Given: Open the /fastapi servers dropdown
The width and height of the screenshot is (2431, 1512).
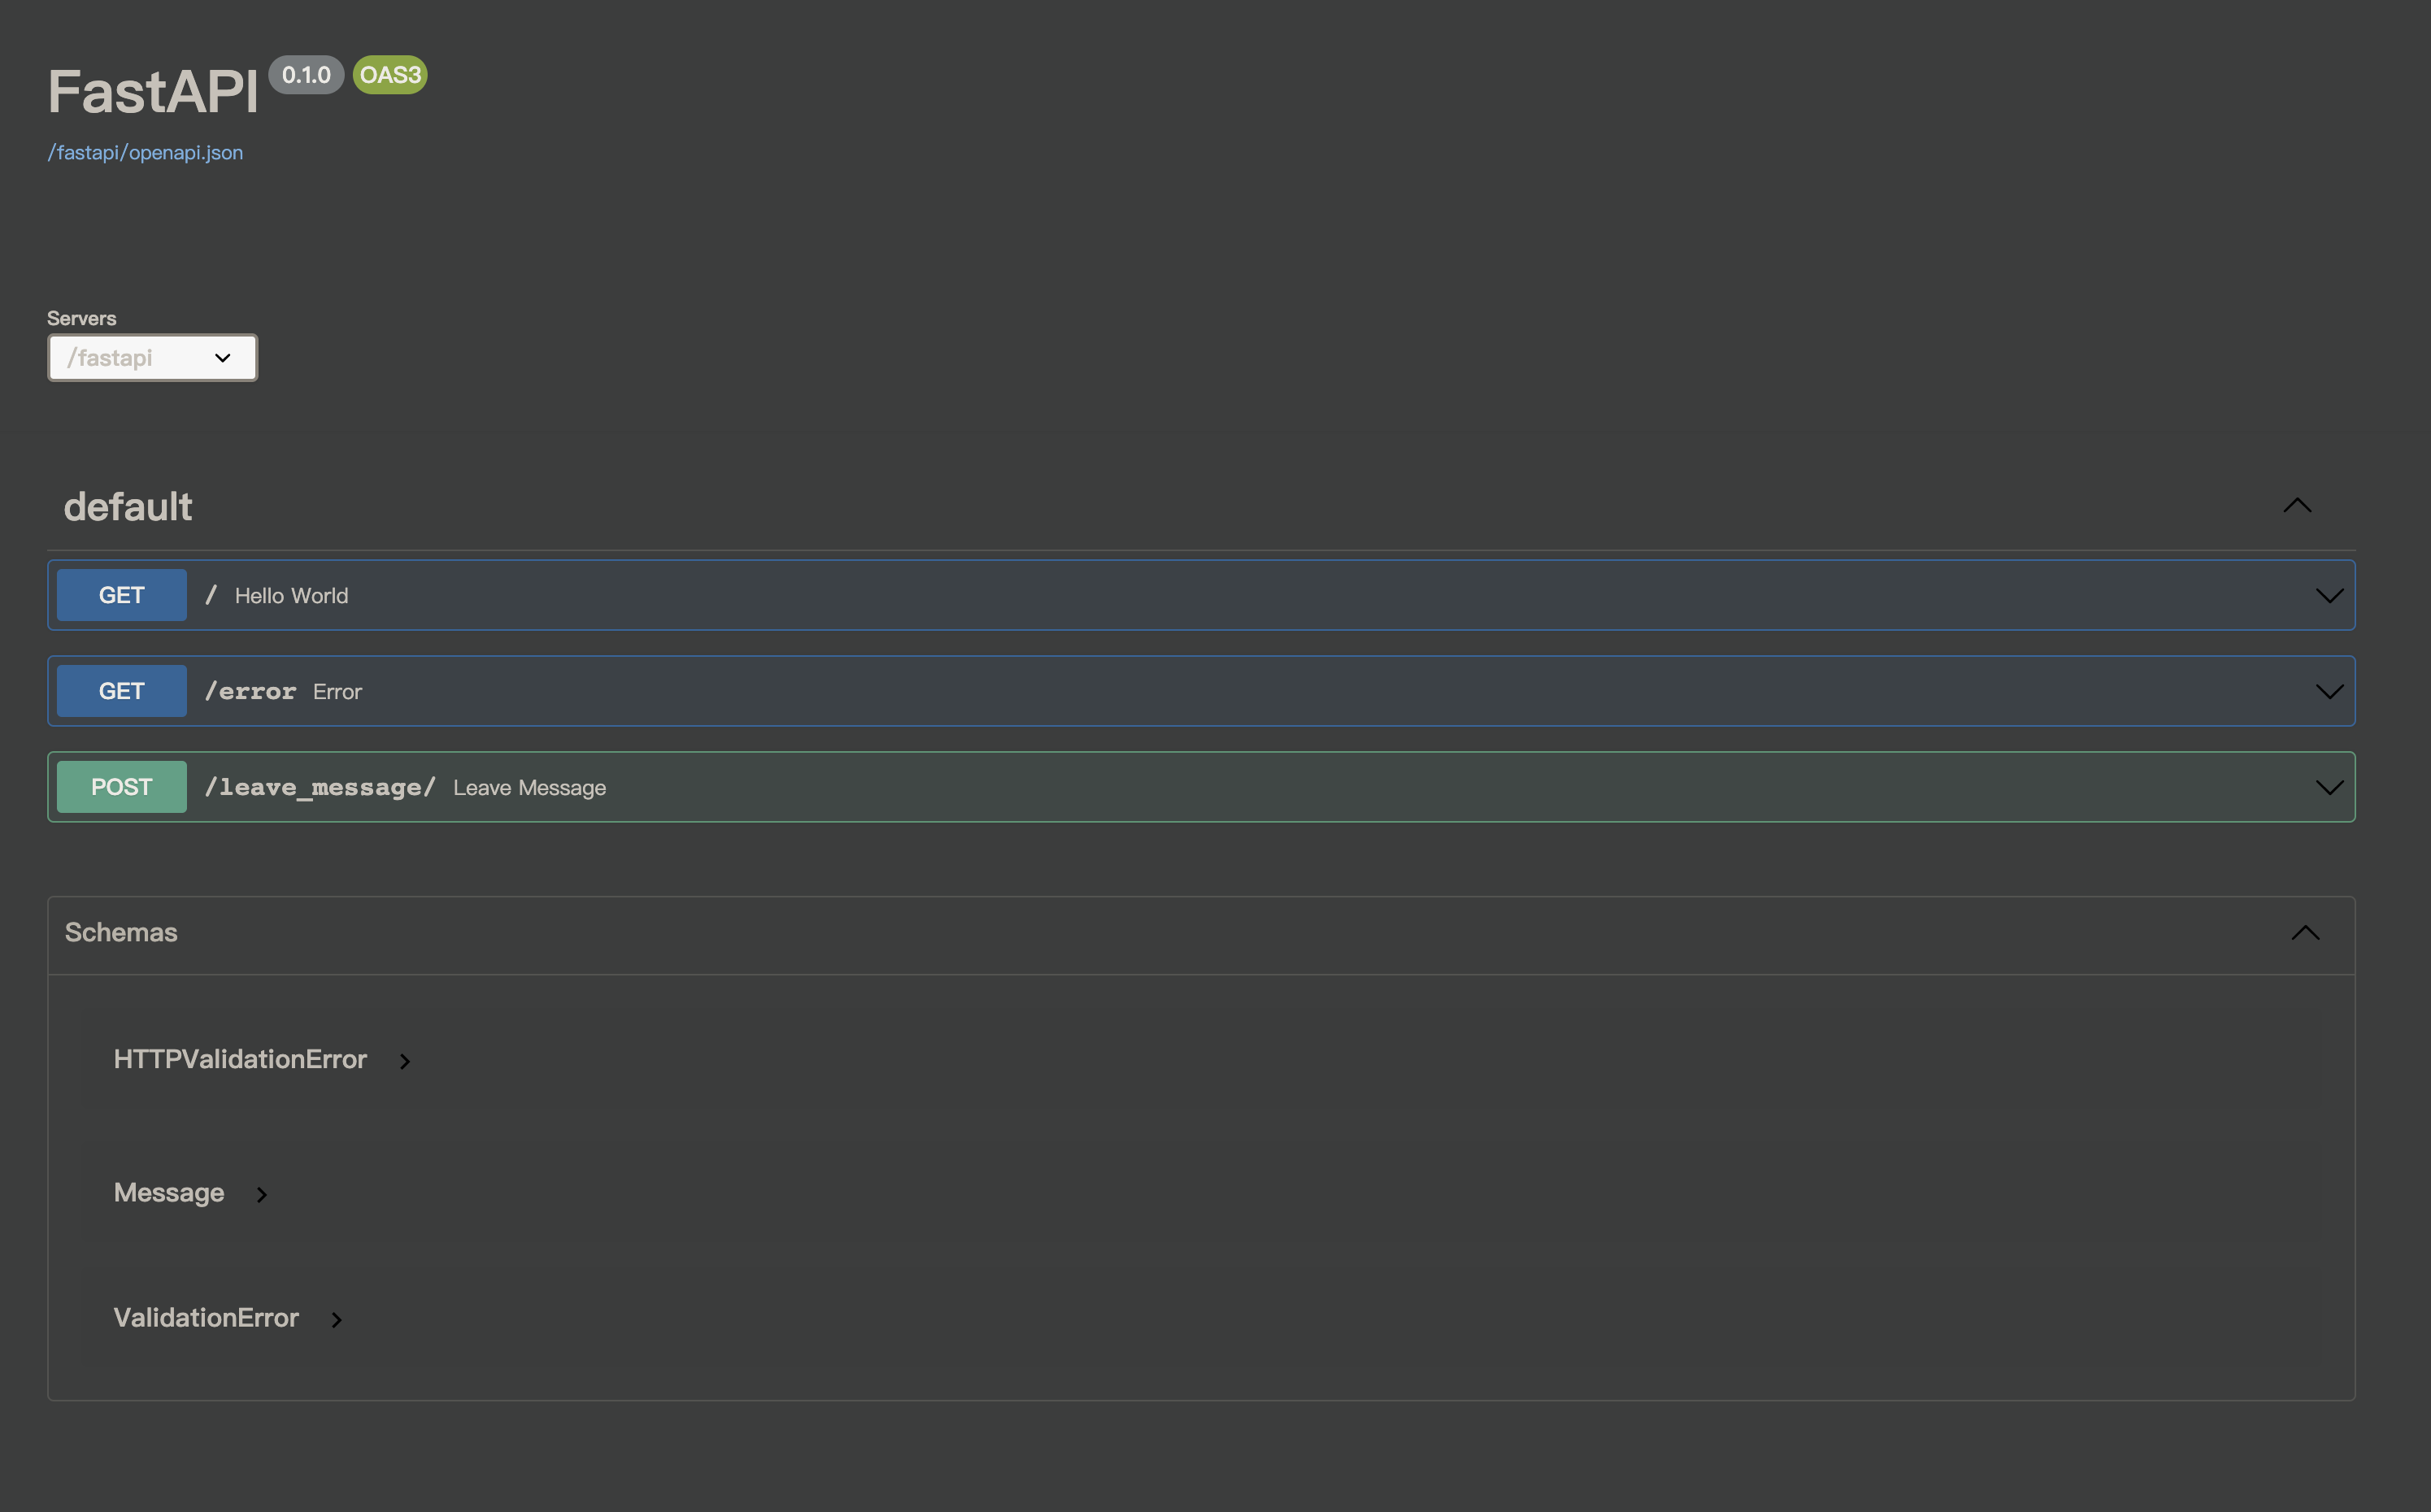Looking at the screenshot, I should pyautogui.click(x=152, y=358).
